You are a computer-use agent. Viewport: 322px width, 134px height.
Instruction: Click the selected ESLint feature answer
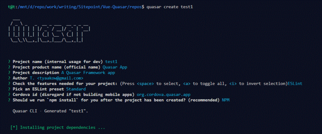(x=295, y=83)
